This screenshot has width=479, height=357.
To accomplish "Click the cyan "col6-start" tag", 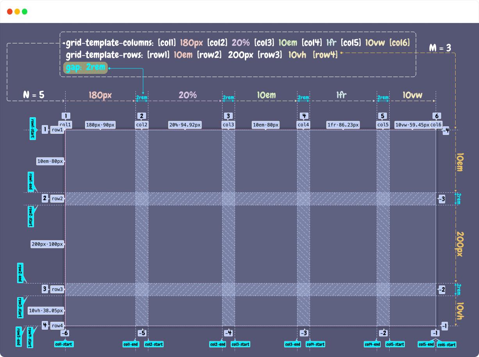I will point(447,345).
